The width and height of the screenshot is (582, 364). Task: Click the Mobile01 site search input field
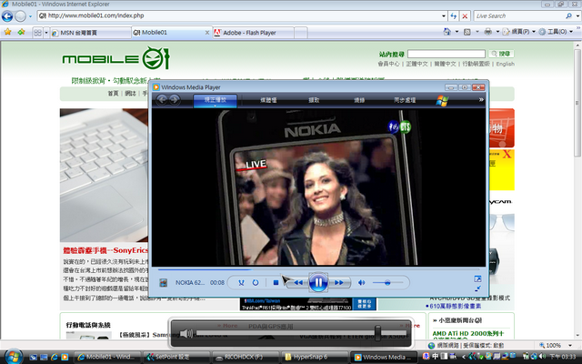tap(447, 54)
